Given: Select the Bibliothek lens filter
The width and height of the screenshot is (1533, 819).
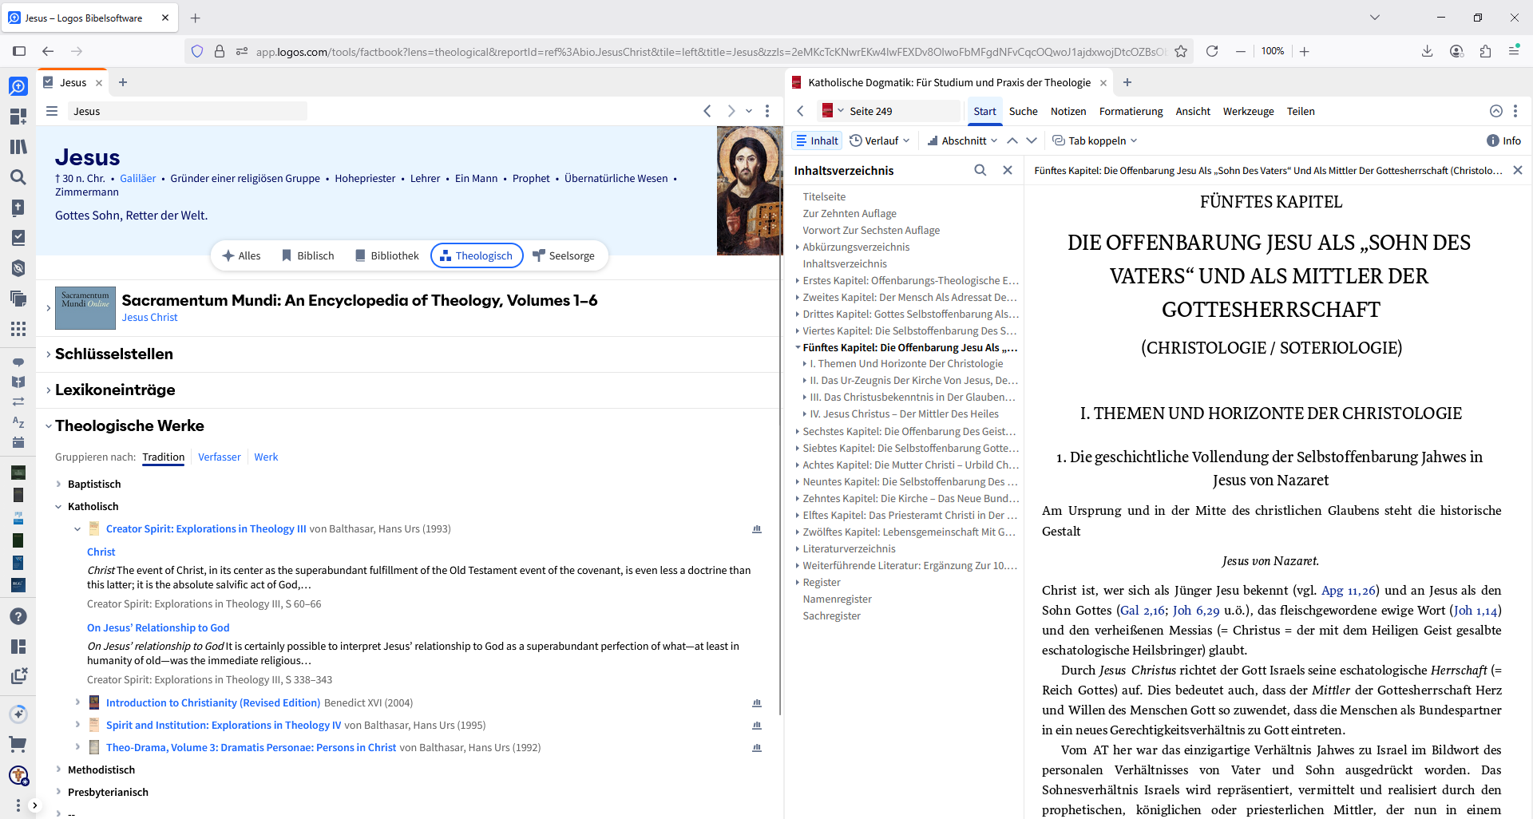Looking at the screenshot, I should click(x=387, y=255).
